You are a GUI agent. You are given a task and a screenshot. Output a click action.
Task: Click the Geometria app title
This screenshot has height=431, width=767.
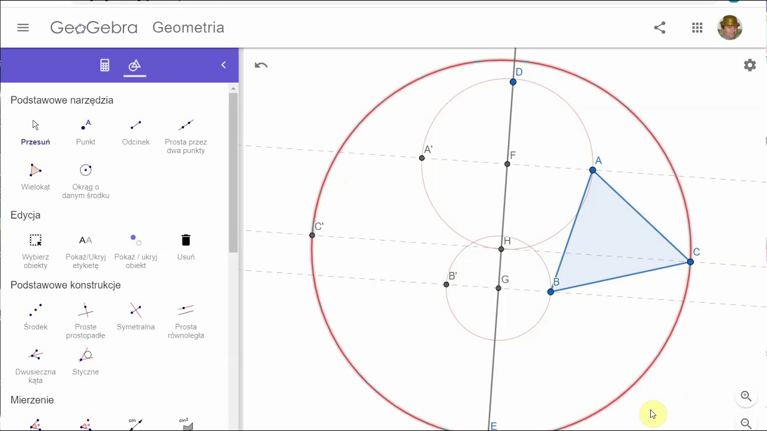[x=188, y=28]
